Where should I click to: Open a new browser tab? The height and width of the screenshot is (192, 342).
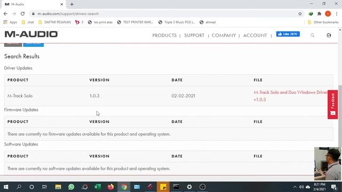(x=72, y=4)
